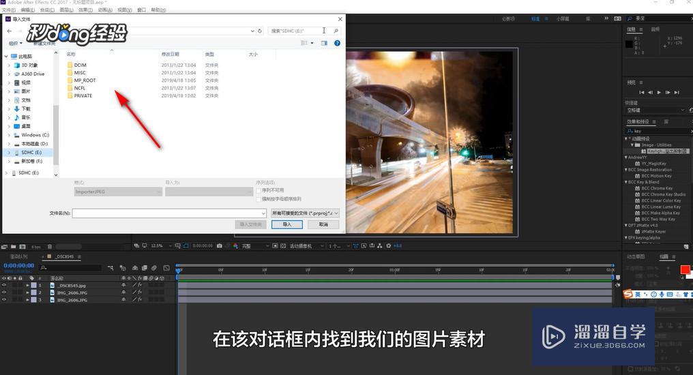Select SDHC (E:) in navigation tree
The height and width of the screenshot is (375, 693).
click(31, 152)
